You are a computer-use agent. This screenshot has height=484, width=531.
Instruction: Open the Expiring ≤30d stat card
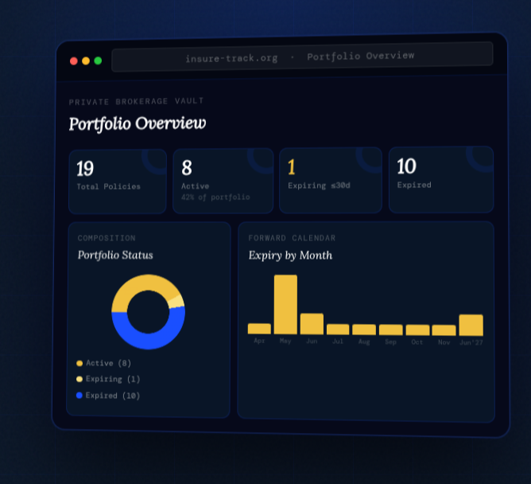[331, 180]
